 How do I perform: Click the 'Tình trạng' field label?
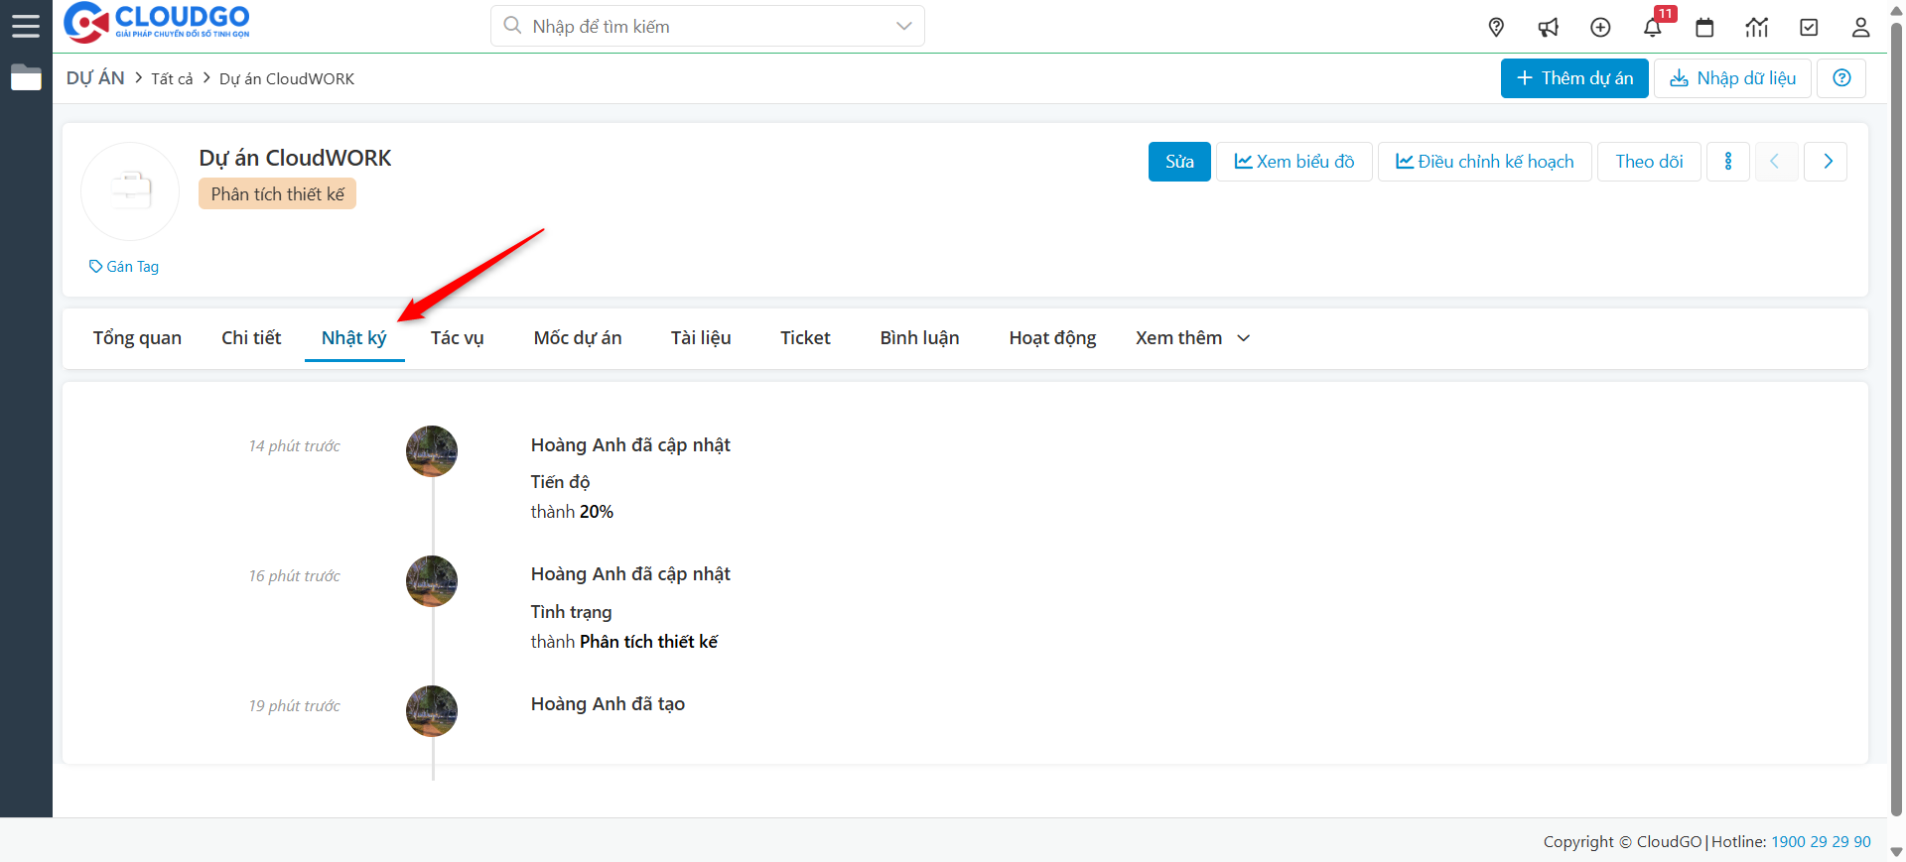(571, 612)
